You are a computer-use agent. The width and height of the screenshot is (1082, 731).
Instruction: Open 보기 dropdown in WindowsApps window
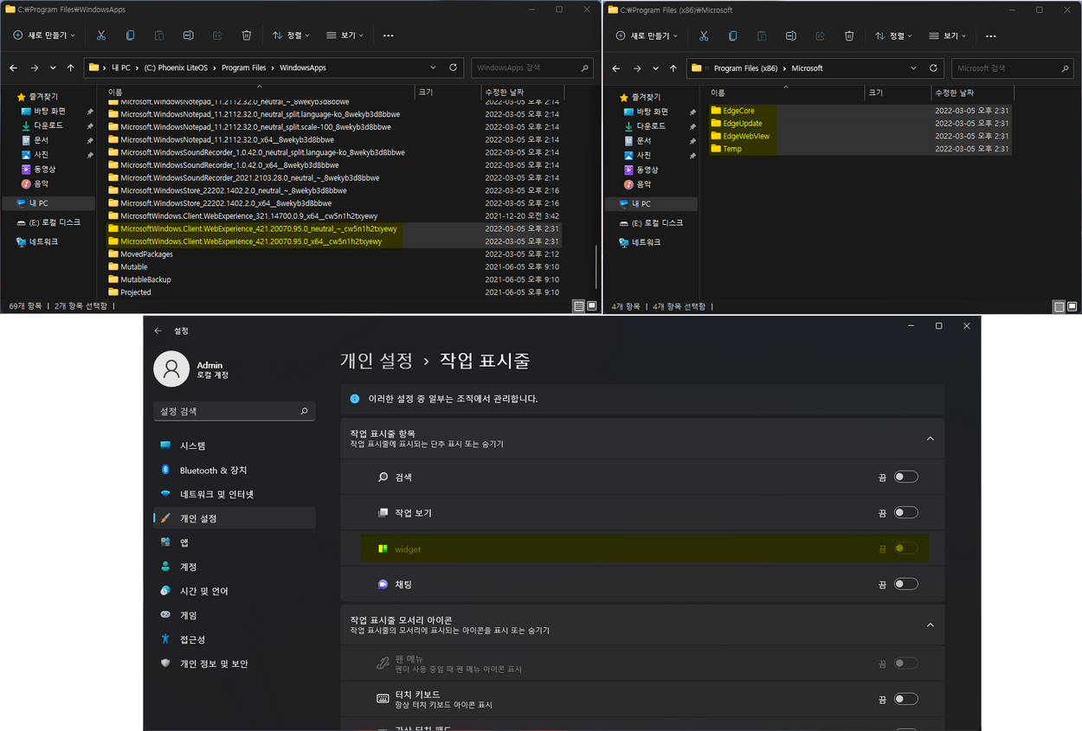[345, 35]
